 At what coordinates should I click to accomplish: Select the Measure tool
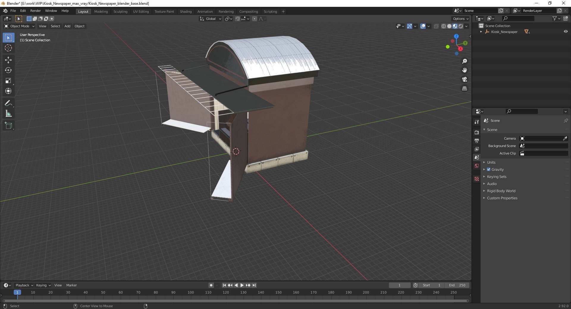coord(8,114)
